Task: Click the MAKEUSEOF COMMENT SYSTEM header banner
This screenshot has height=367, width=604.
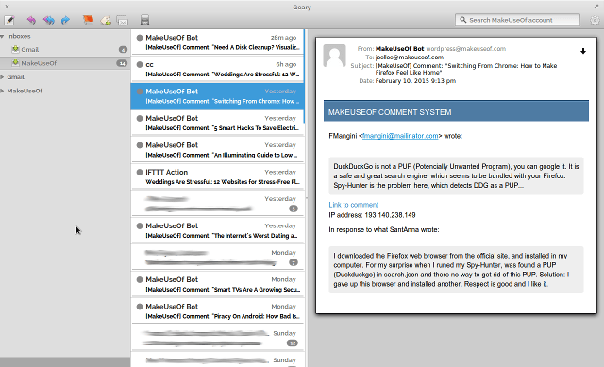Action: tap(456, 111)
